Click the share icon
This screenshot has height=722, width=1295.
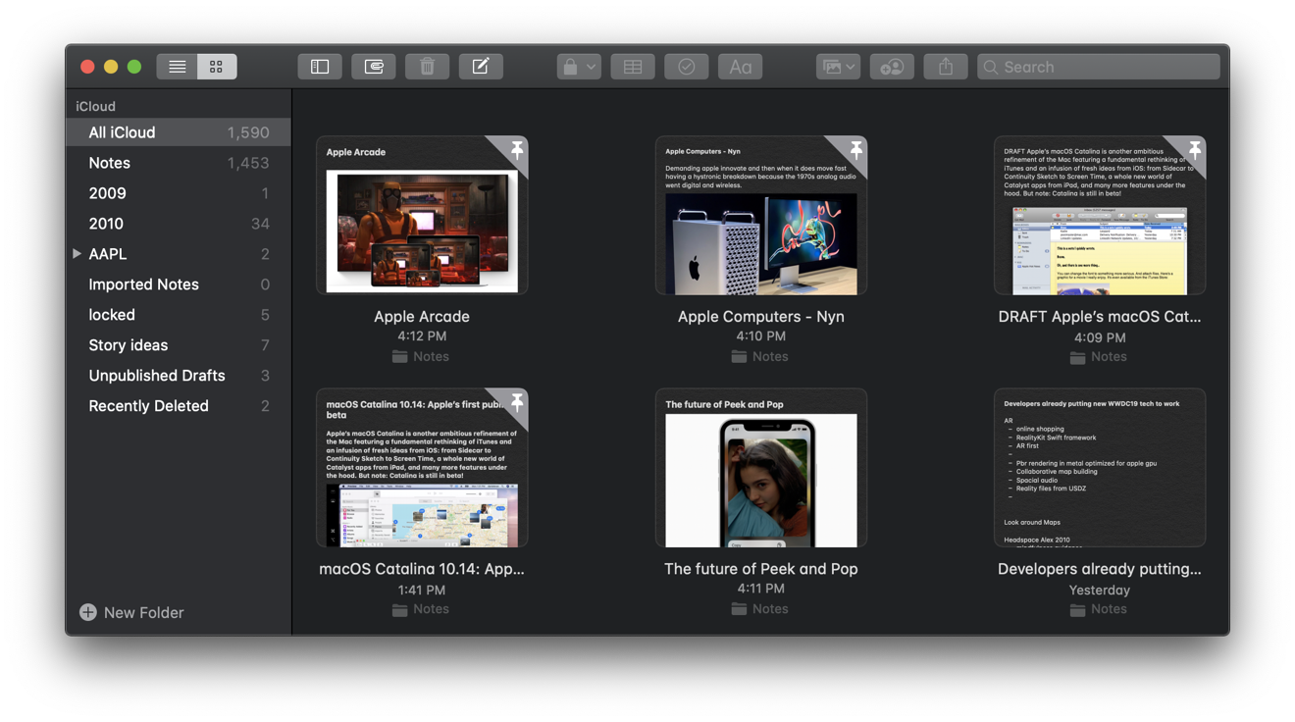coord(946,67)
